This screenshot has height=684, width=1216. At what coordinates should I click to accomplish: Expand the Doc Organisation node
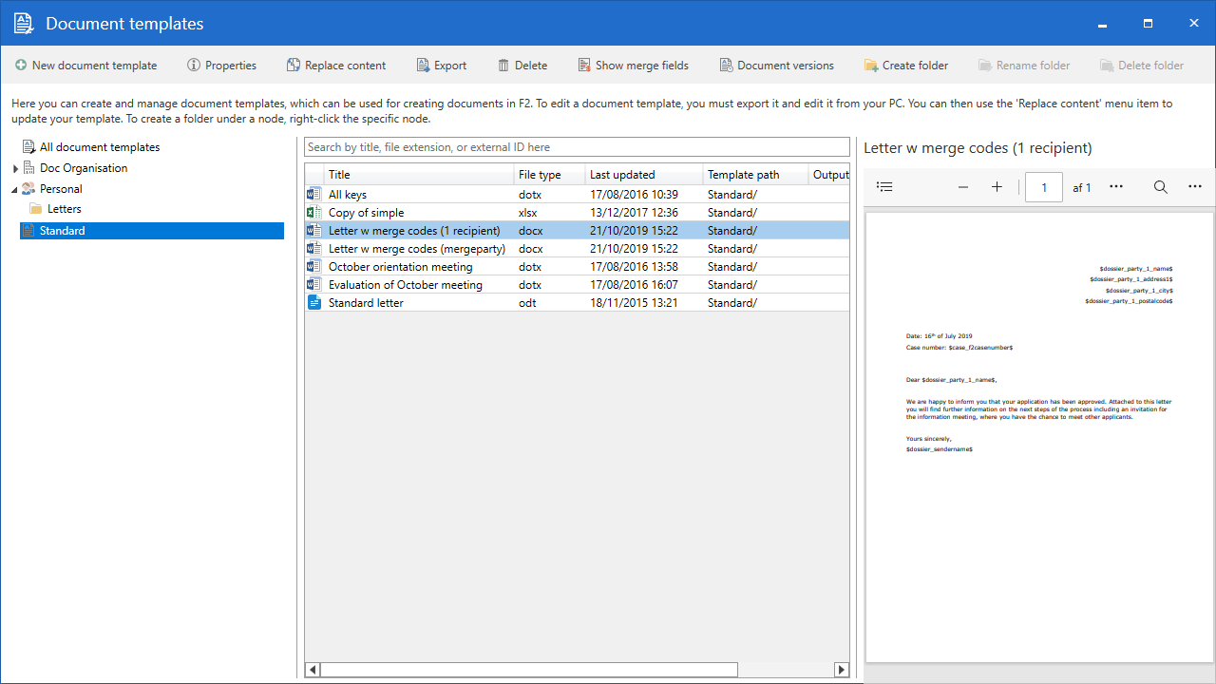coord(15,169)
